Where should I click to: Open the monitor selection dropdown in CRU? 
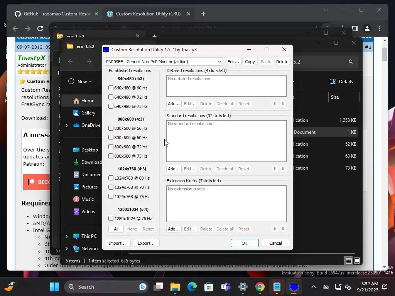pyautogui.click(x=164, y=62)
